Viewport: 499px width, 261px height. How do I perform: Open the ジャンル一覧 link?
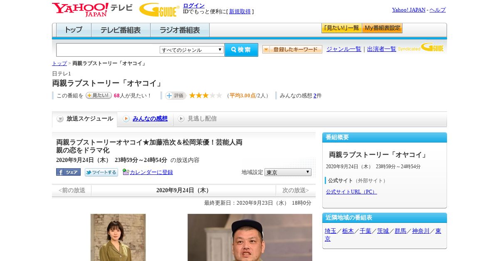point(344,49)
